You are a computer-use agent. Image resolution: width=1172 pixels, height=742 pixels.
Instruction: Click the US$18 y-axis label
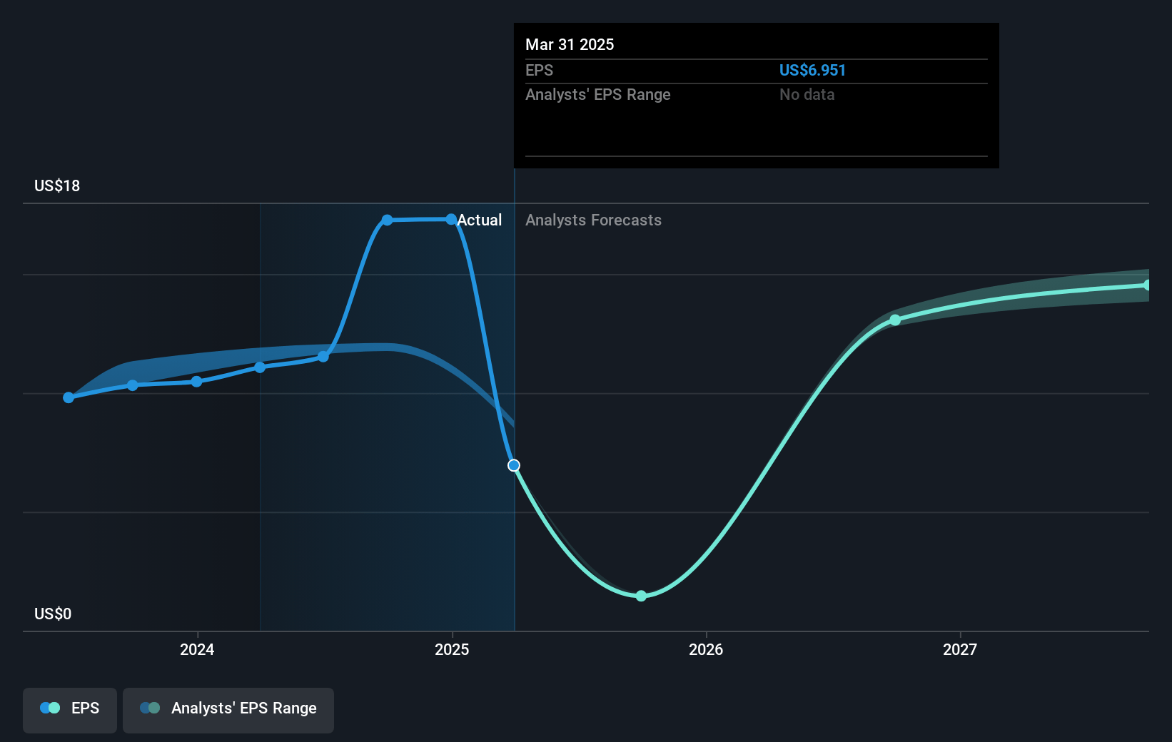57,185
